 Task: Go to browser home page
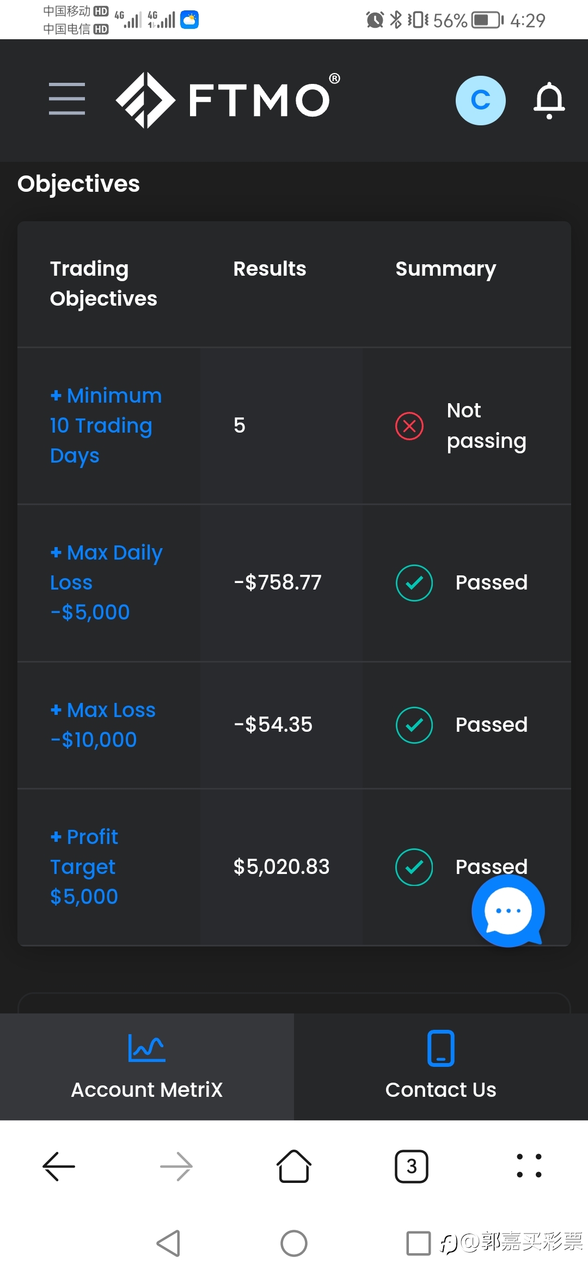click(294, 1166)
